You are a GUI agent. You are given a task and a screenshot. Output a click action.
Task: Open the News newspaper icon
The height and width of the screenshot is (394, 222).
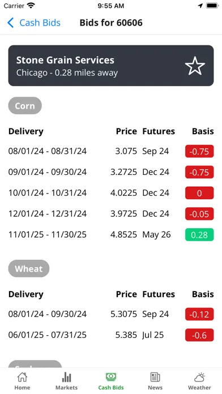[x=155, y=377]
